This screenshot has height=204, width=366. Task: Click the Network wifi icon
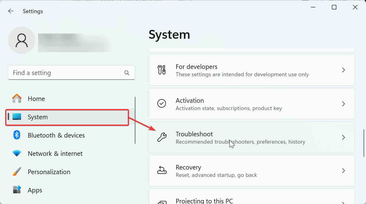17,153
